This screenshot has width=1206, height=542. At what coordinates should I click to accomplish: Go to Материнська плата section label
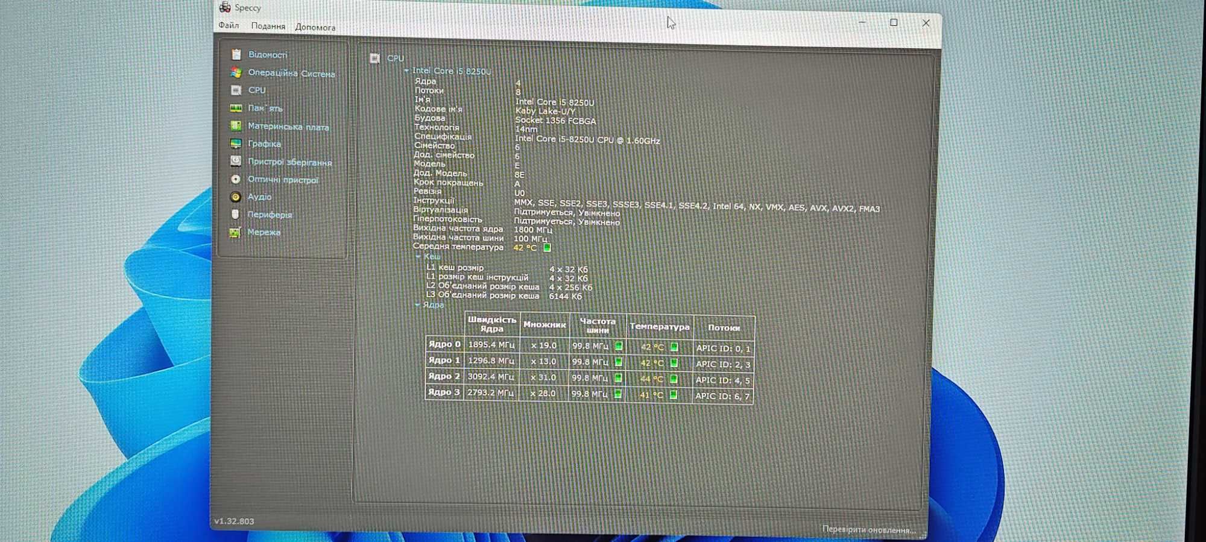pyautogui.click(x=288, y=127)
